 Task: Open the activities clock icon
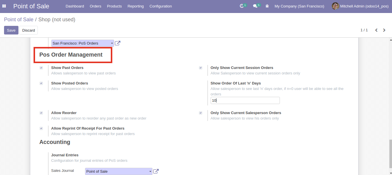click(242, 6)
